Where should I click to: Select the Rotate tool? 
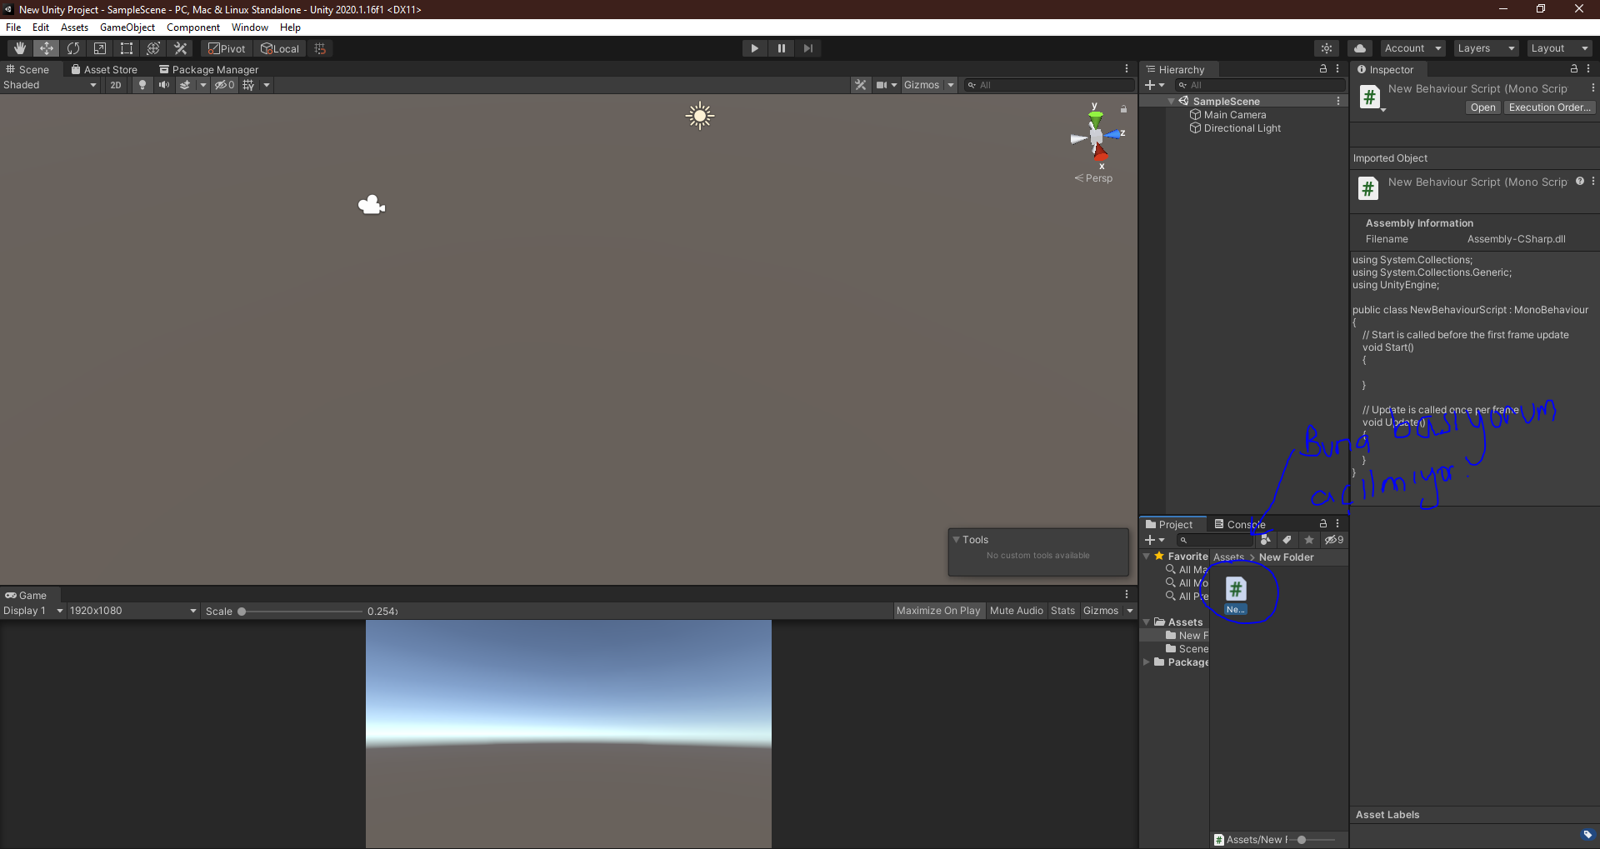pyautogui.click(x=73, y=48)
